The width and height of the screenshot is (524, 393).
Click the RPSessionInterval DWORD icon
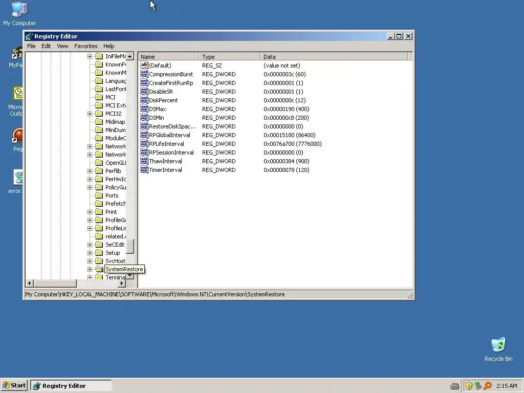tap(144, 152)
